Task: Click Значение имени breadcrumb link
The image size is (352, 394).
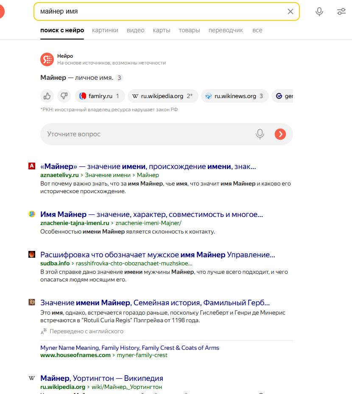Action: point(108,175)
